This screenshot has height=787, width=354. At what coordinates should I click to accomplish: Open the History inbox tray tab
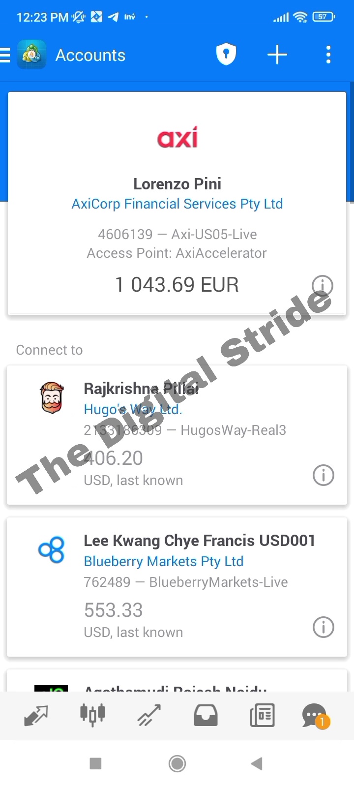(206, 715)
